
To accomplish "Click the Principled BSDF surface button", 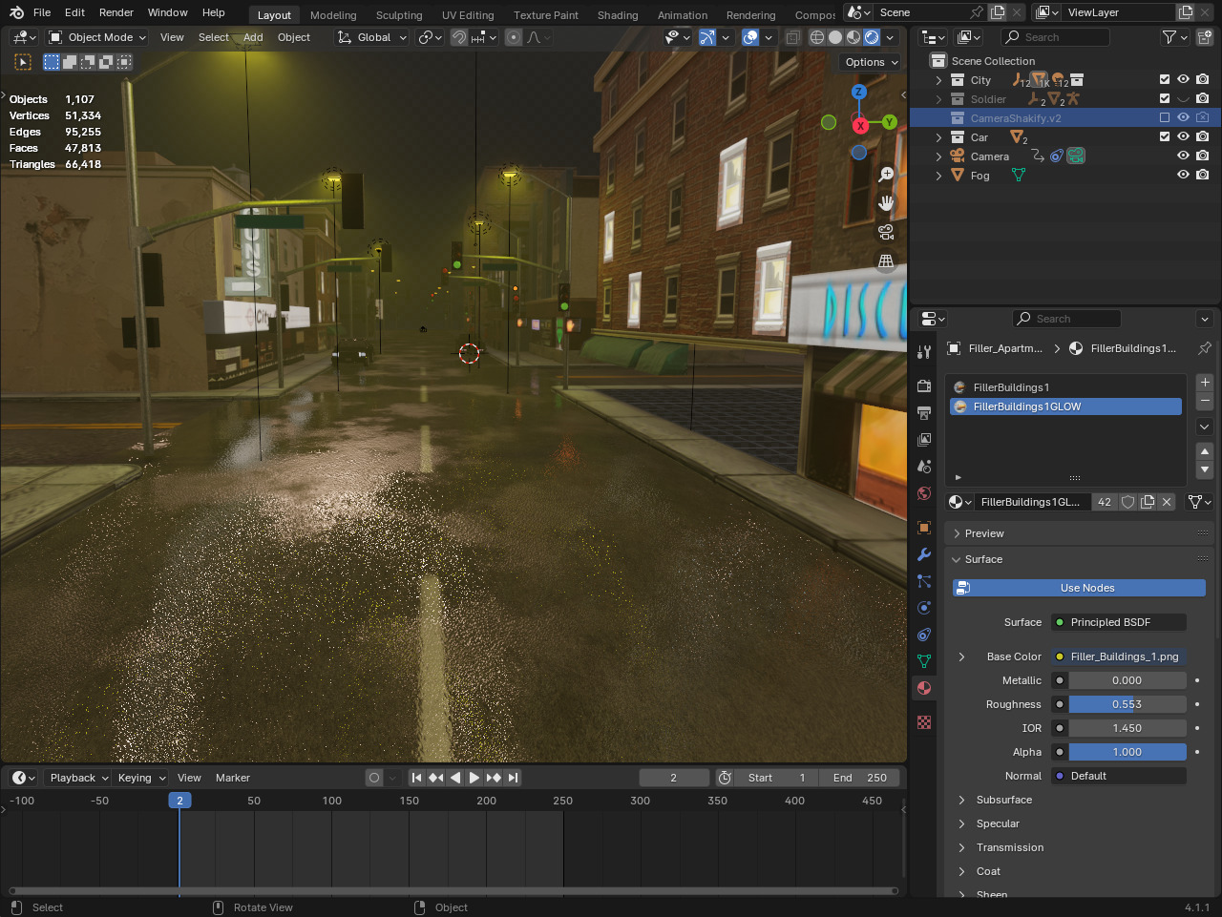I will tap(1119, 622).
